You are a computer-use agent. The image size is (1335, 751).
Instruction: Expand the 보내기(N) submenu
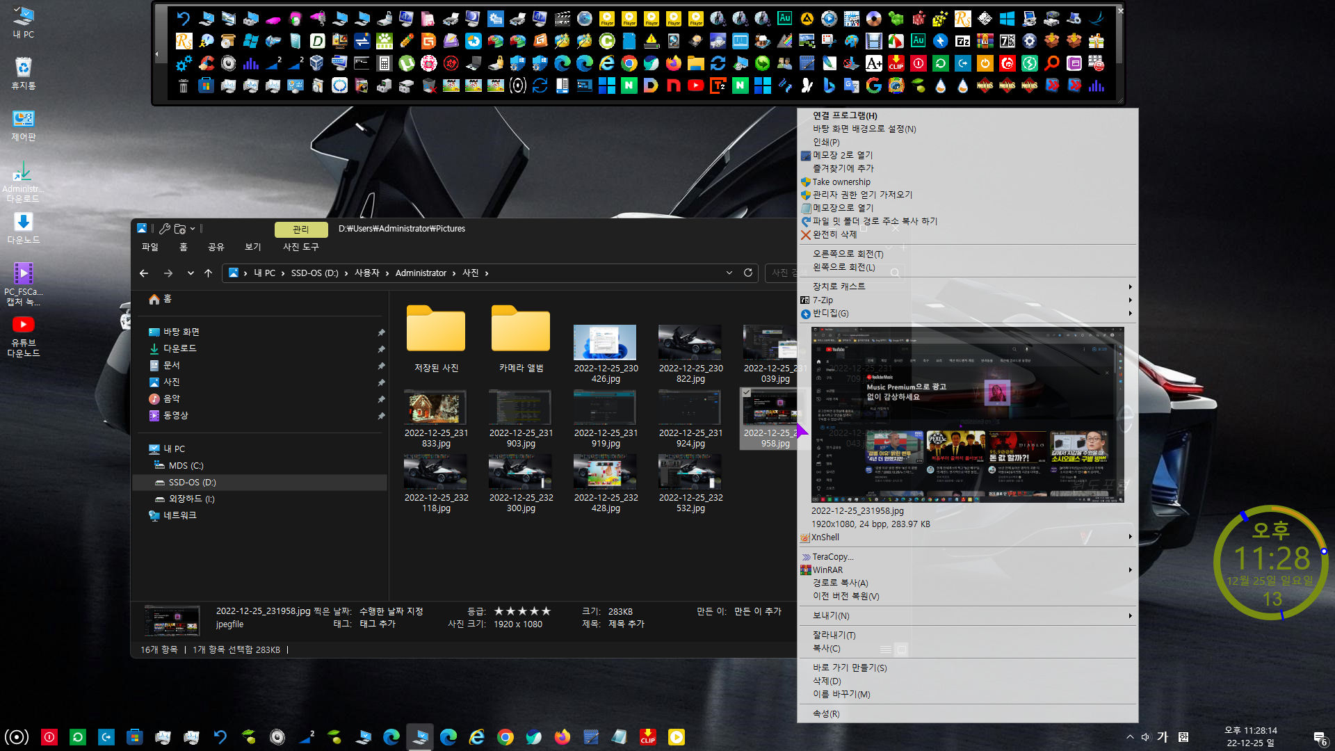pyautogui.click(x=967, y=616)
